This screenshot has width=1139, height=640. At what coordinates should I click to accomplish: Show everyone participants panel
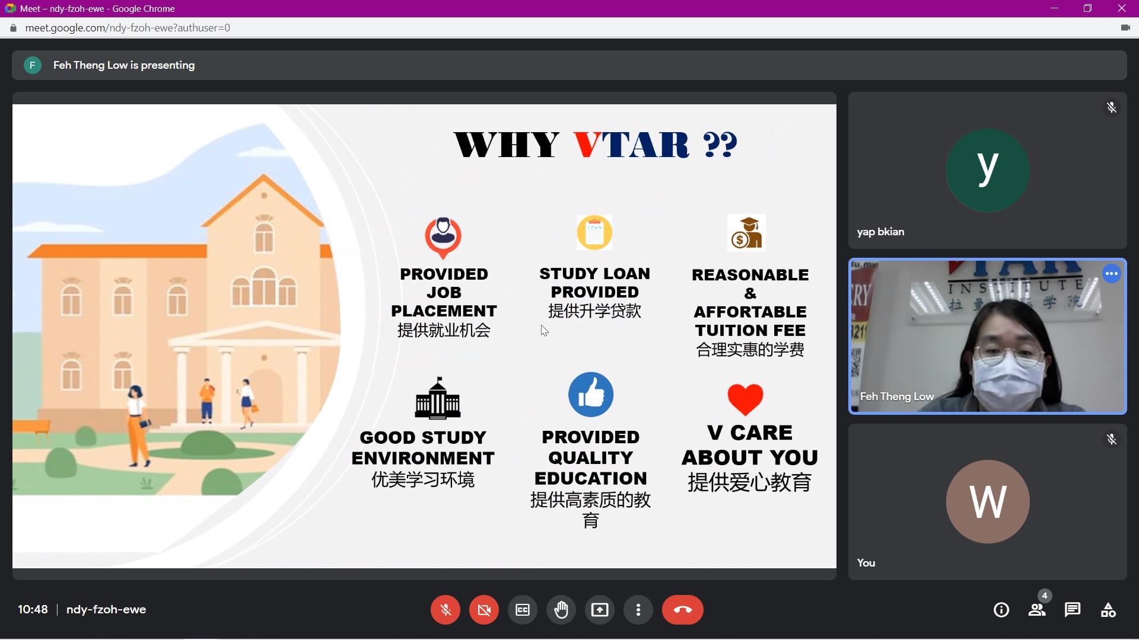coord(1037,610)
